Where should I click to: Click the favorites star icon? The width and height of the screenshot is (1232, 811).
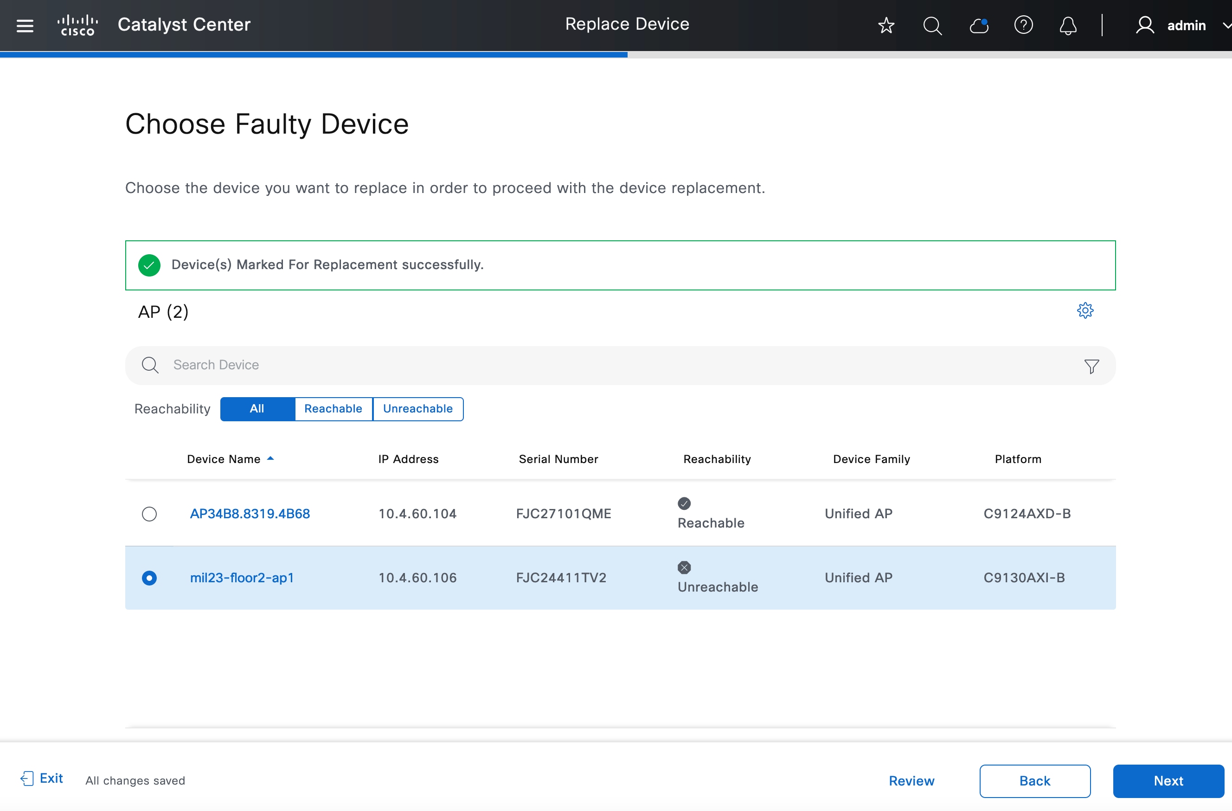(886, 26)
